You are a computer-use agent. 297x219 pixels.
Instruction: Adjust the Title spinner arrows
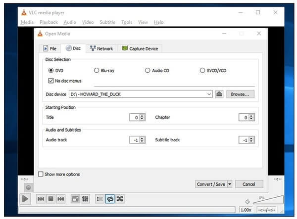click(142, 117)
